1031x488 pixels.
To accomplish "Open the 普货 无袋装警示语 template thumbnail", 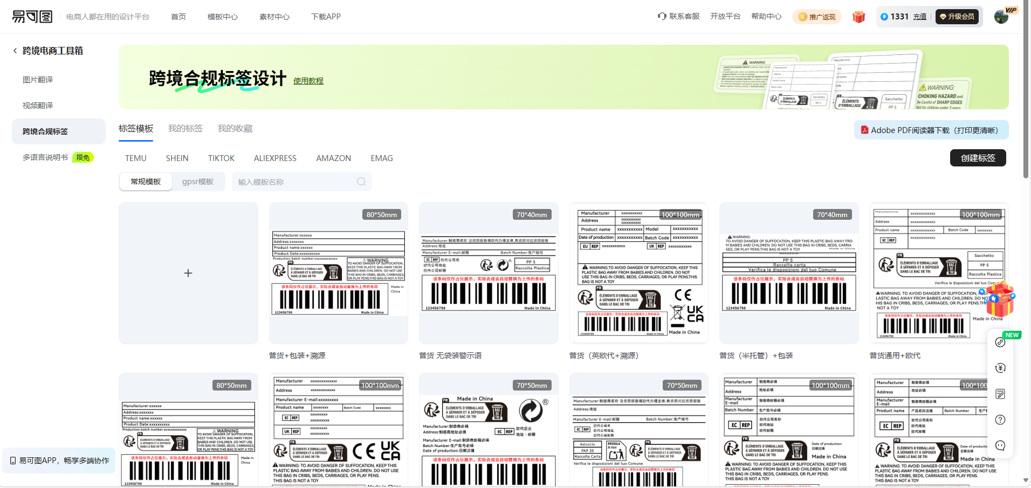I will 489,273.
